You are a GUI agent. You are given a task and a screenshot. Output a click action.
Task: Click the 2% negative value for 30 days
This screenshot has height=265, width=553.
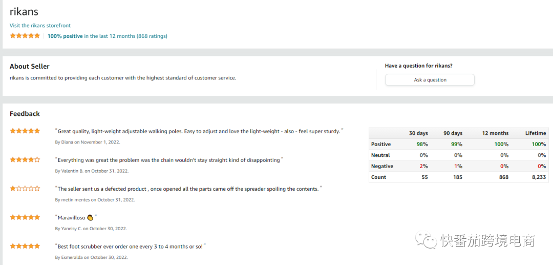point(423,166)
